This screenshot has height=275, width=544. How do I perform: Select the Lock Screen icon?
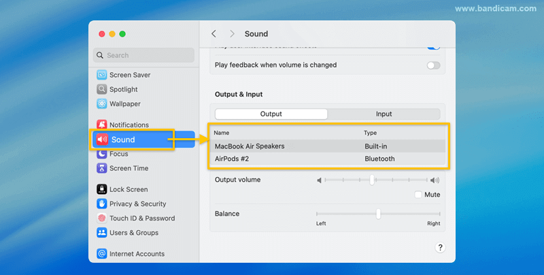(102, 189)
